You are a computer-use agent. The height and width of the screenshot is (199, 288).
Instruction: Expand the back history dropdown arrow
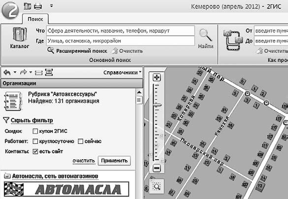pos(15,72)
